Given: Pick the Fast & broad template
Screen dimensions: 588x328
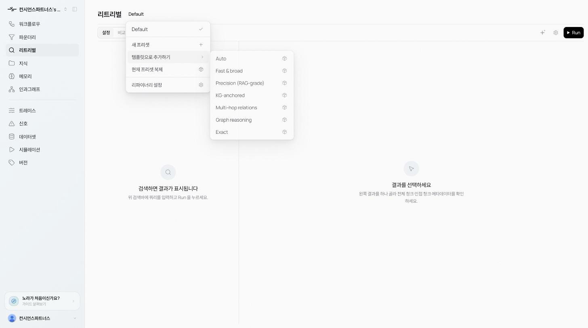Looking at the screenshot, I should [x=252, y=71].
